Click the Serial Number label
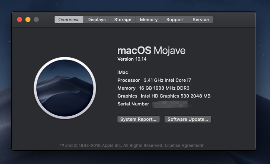The image size is (270, 164). [133, 104]
